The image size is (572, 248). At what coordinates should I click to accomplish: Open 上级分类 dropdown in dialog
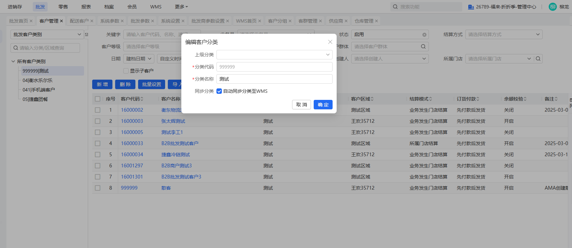(275, 55)
